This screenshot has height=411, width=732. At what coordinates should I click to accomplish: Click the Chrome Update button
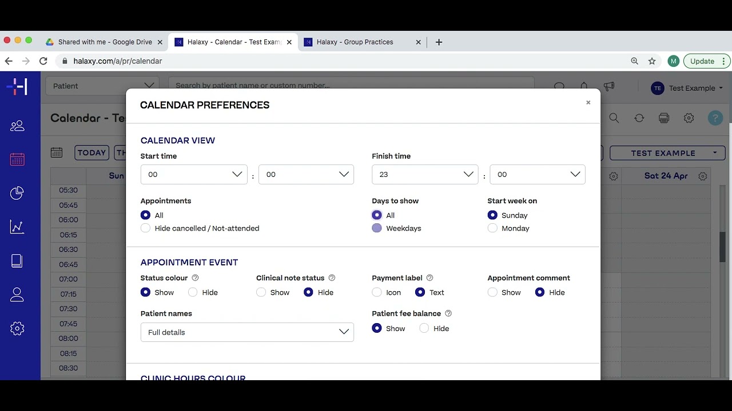click(702, 61)
